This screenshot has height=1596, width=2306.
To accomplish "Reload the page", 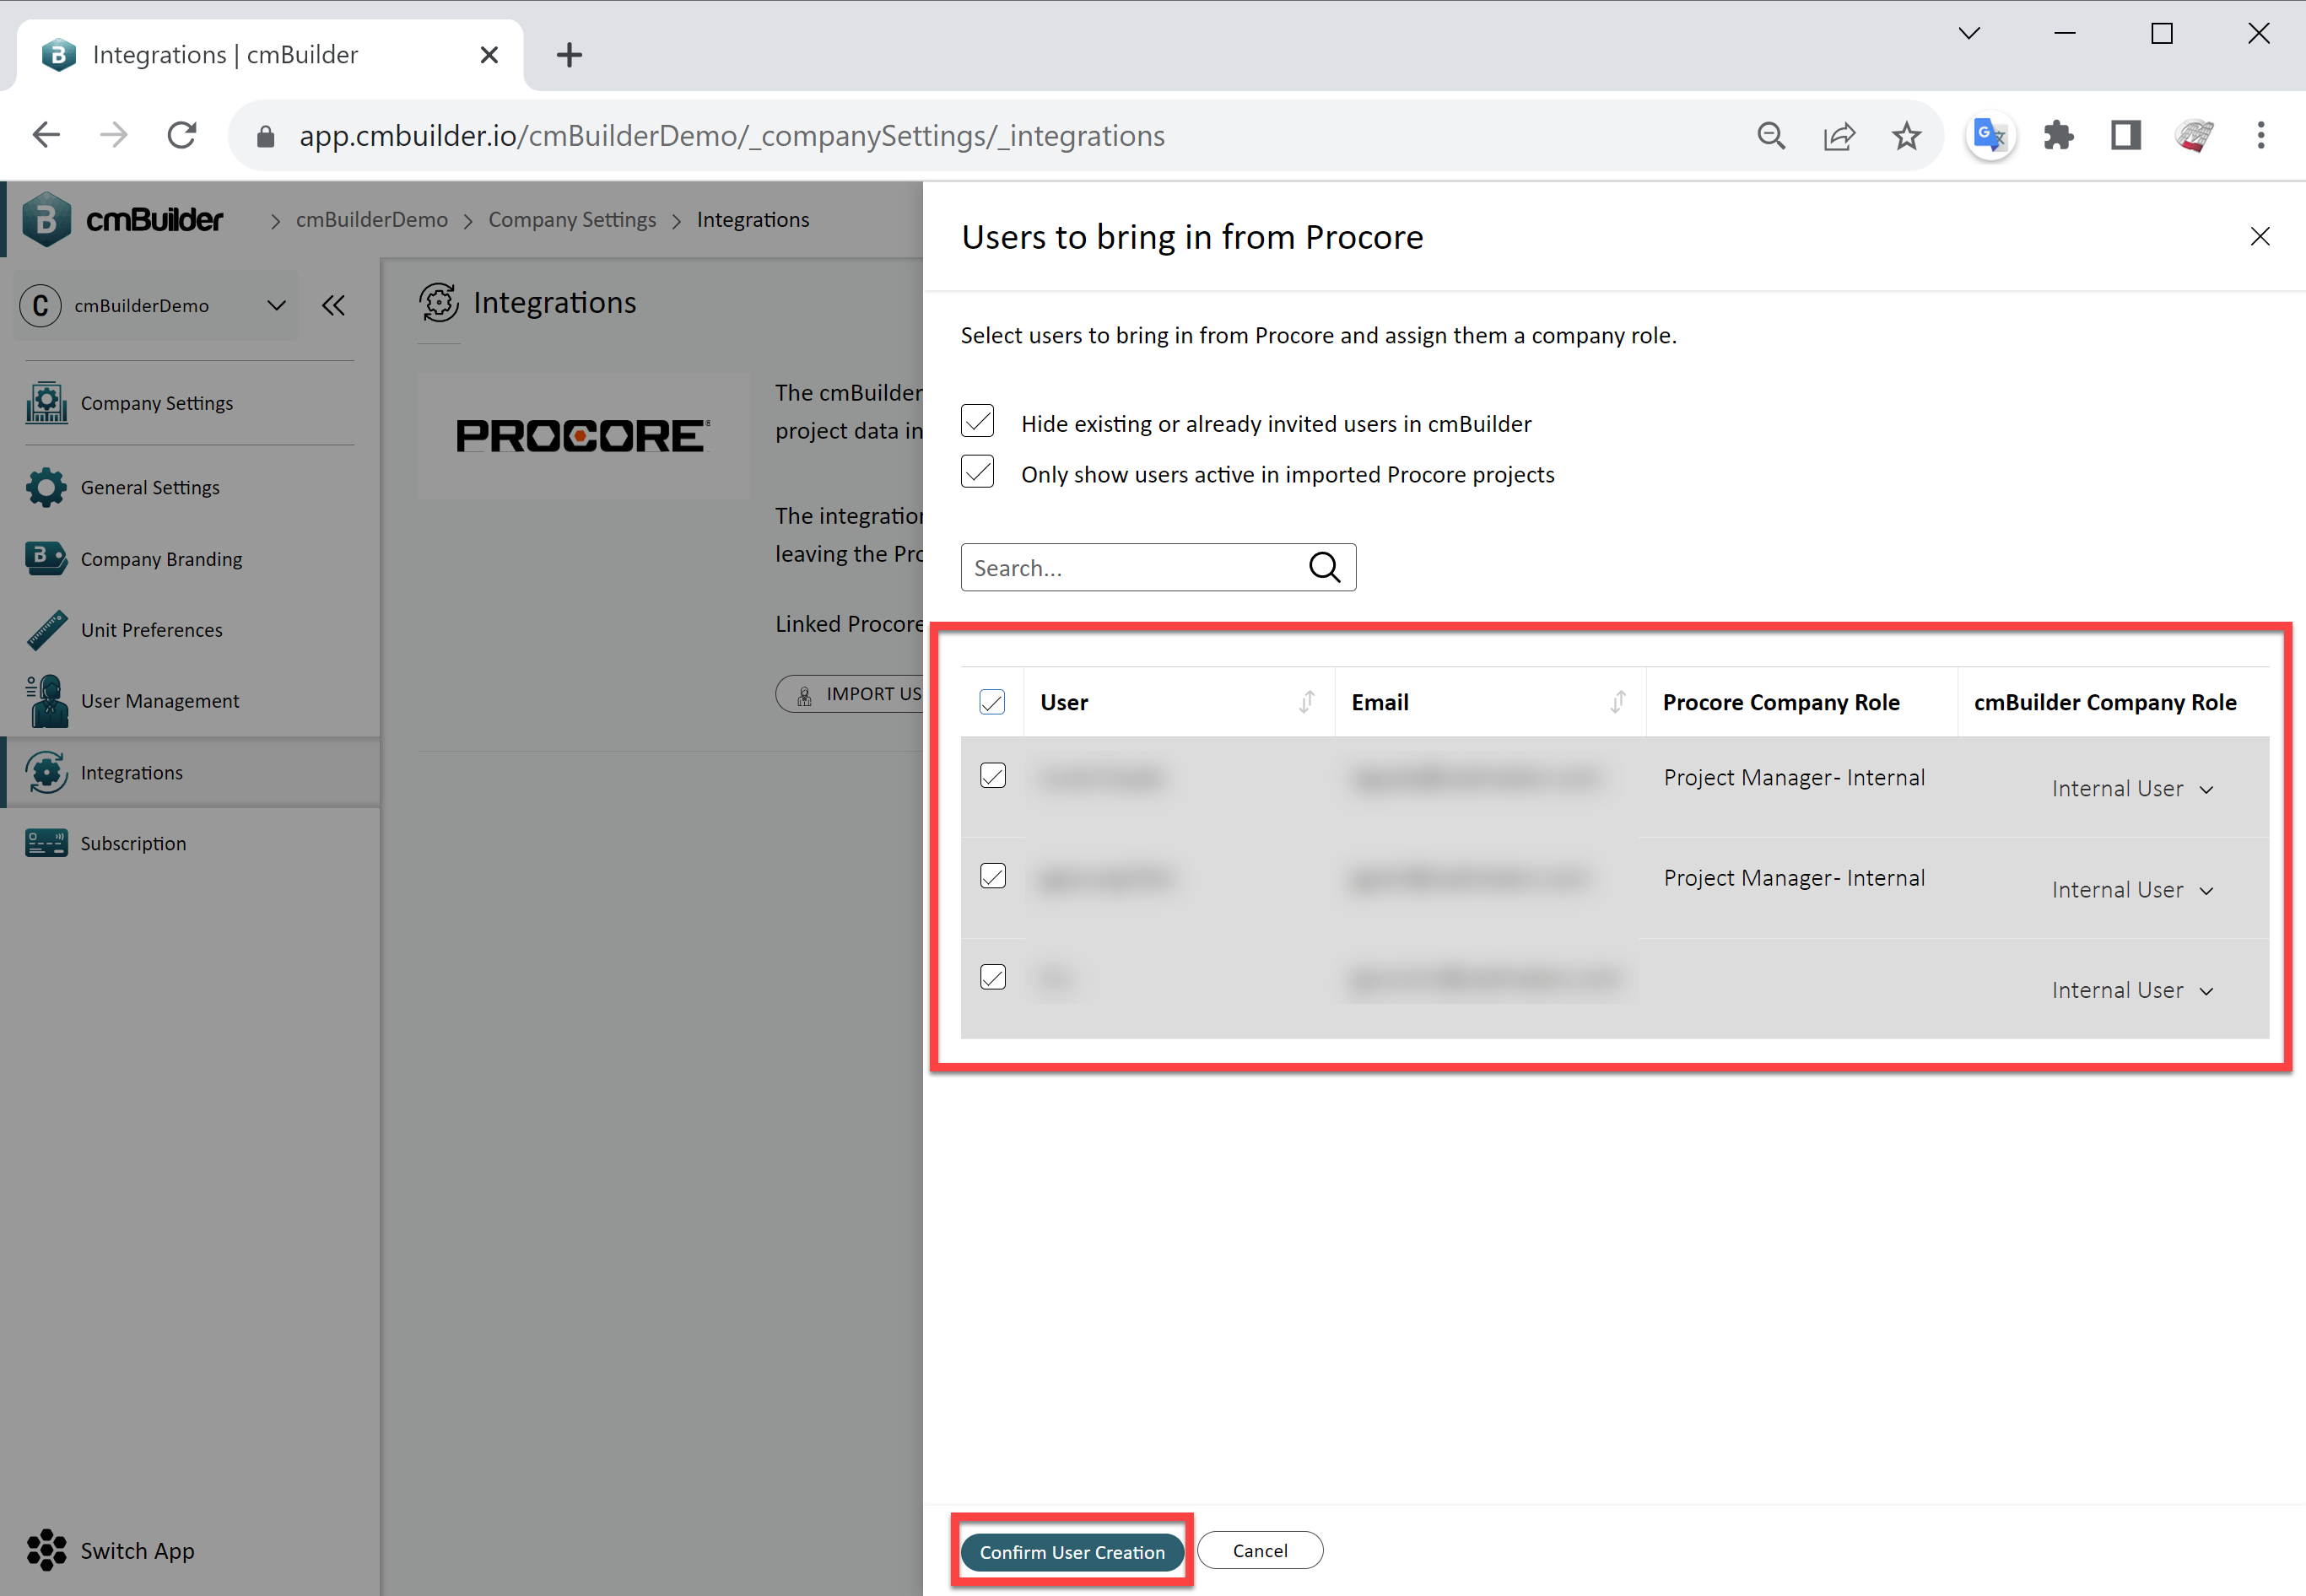I will (182, 135).
